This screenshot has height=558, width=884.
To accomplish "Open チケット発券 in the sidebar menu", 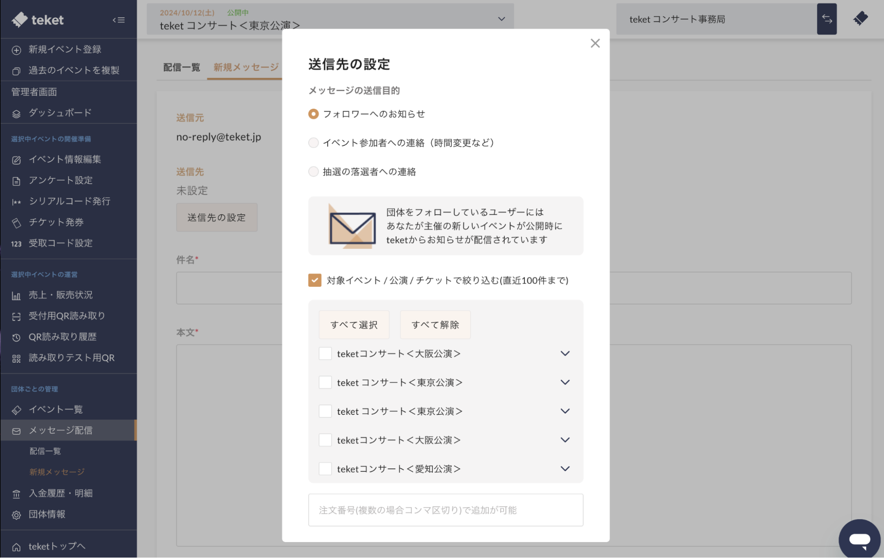I will click(x=56, y=222).
